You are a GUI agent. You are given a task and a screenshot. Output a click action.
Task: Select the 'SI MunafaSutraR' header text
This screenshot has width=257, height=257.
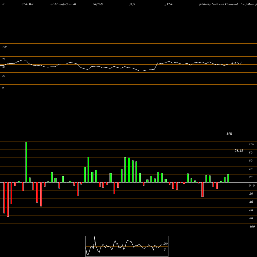(x=63, y=4)
